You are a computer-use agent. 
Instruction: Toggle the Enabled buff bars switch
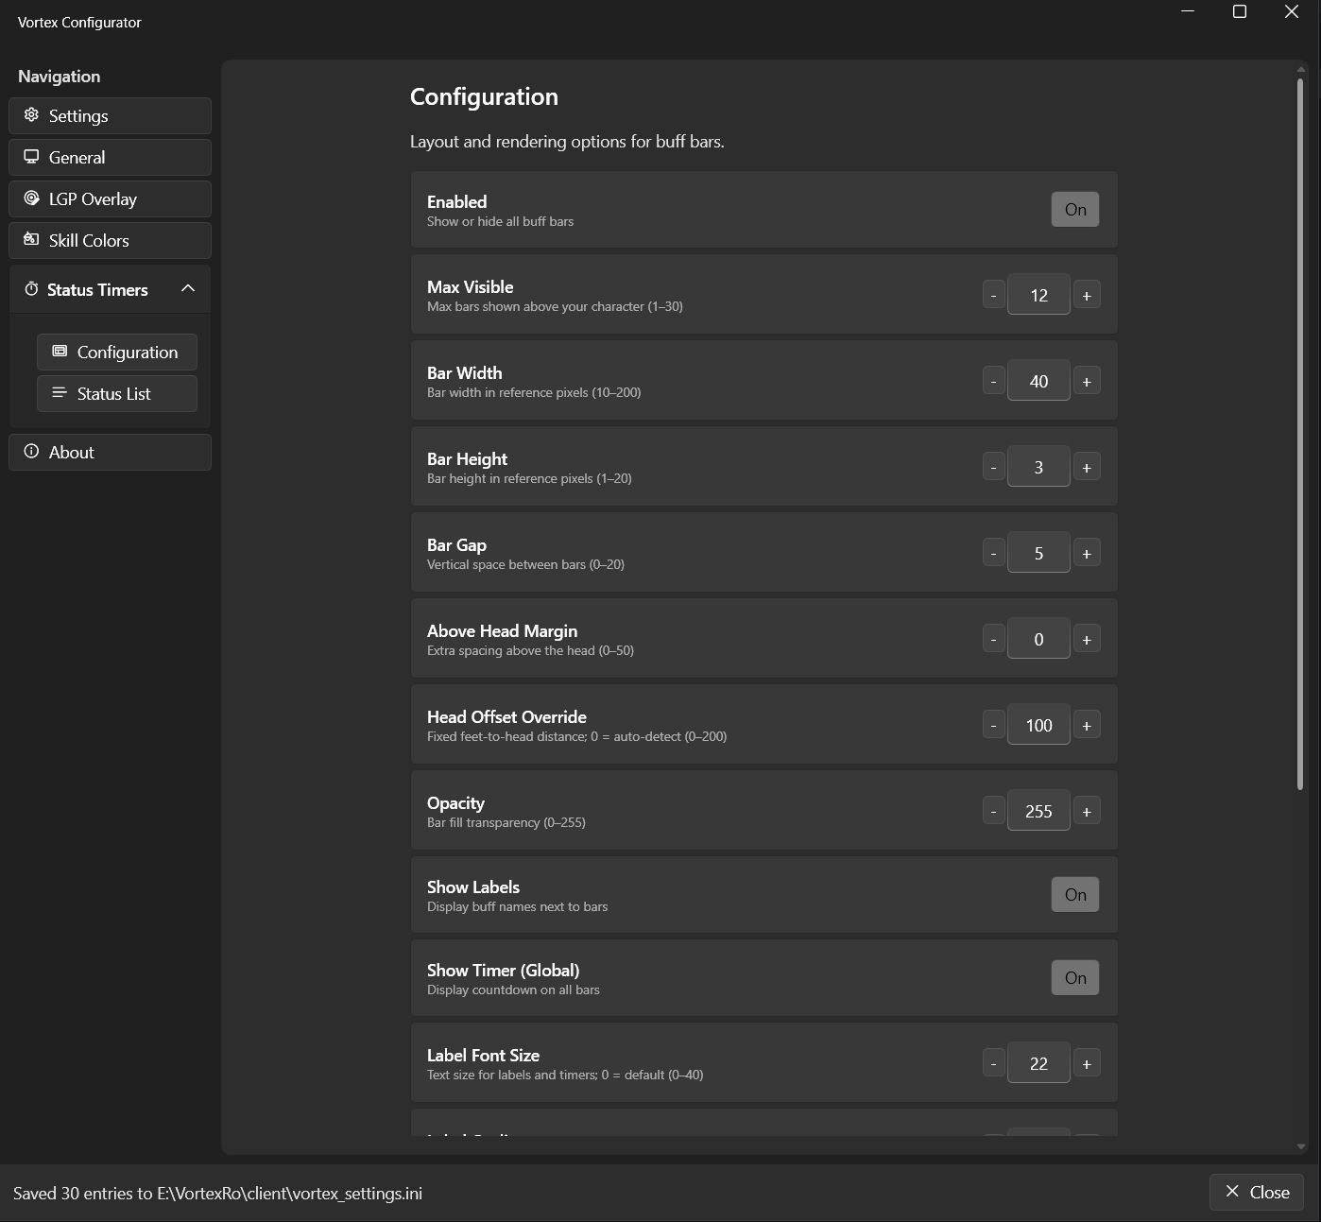pos(1075,210)
